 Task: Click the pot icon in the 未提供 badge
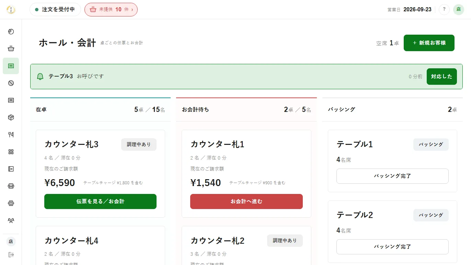(93, 10)
